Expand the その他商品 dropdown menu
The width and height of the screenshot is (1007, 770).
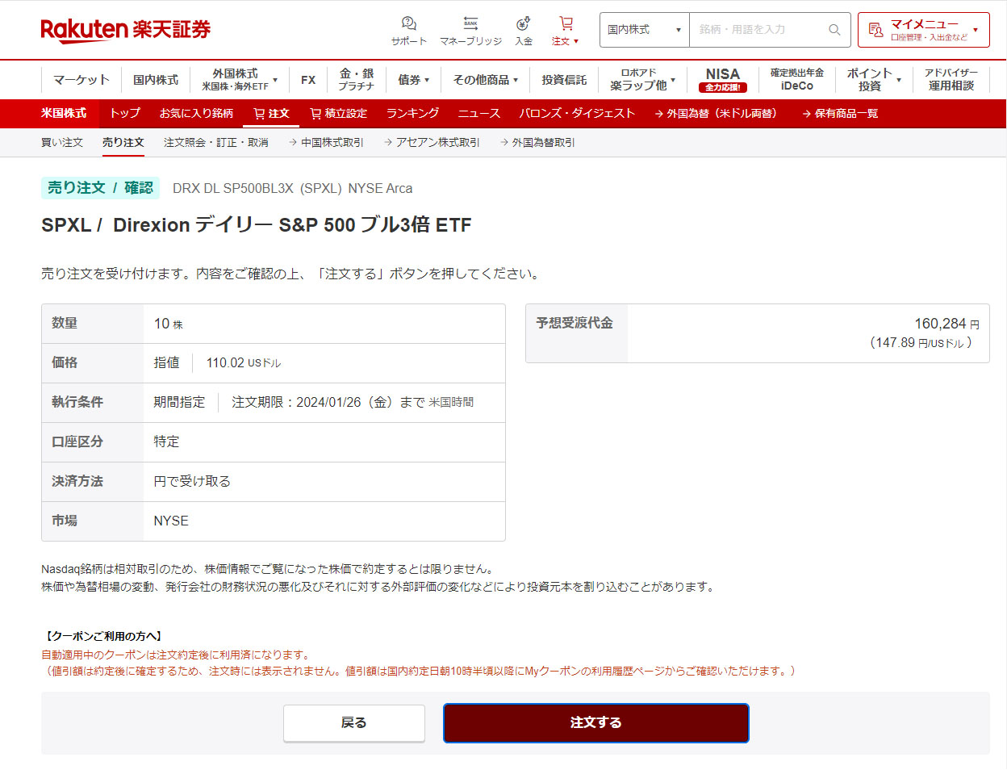pos(485,80)
